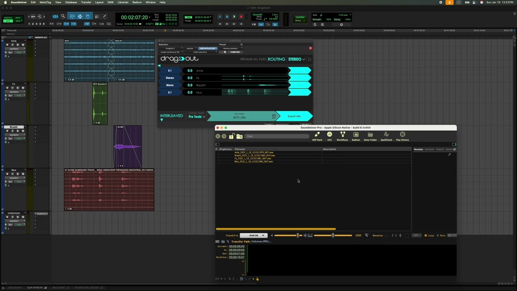Expand the INTERLEAVED option arrow
This screenshot has height=291, width=517.
pyautogui.click(x=162, y=120)
